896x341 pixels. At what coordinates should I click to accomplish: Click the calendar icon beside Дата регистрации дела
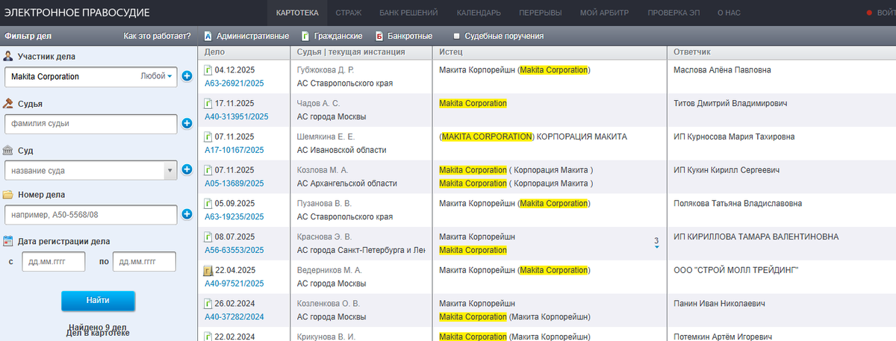(x=8, y=241)
